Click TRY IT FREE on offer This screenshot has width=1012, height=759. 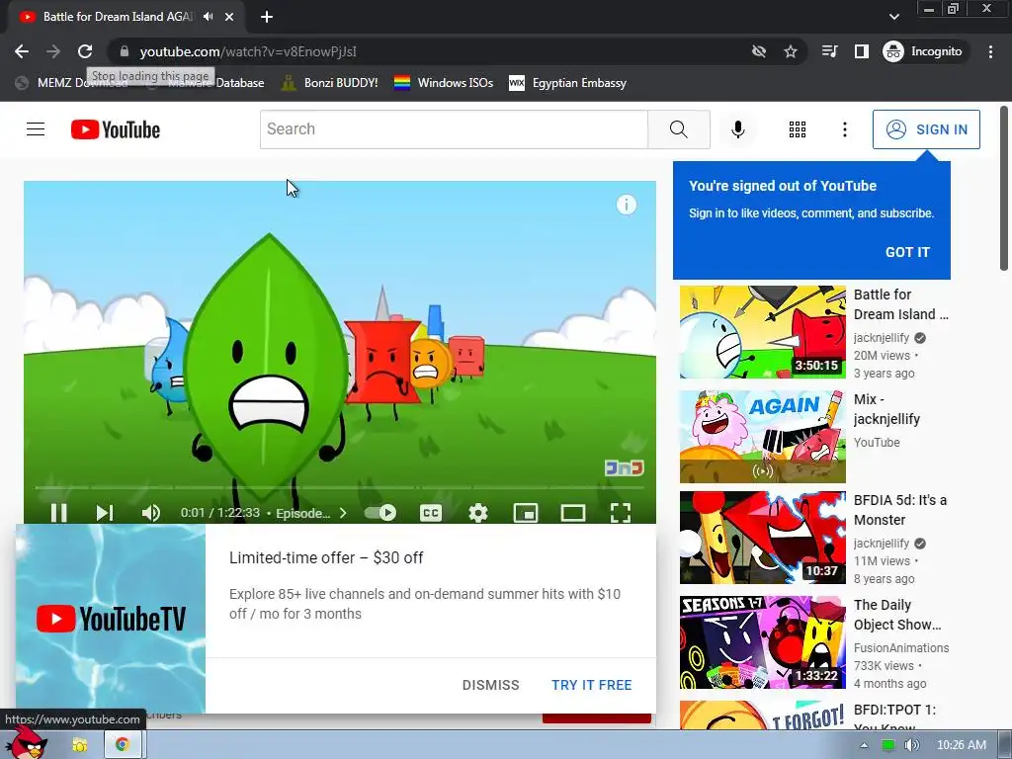[x=591, y=685]
